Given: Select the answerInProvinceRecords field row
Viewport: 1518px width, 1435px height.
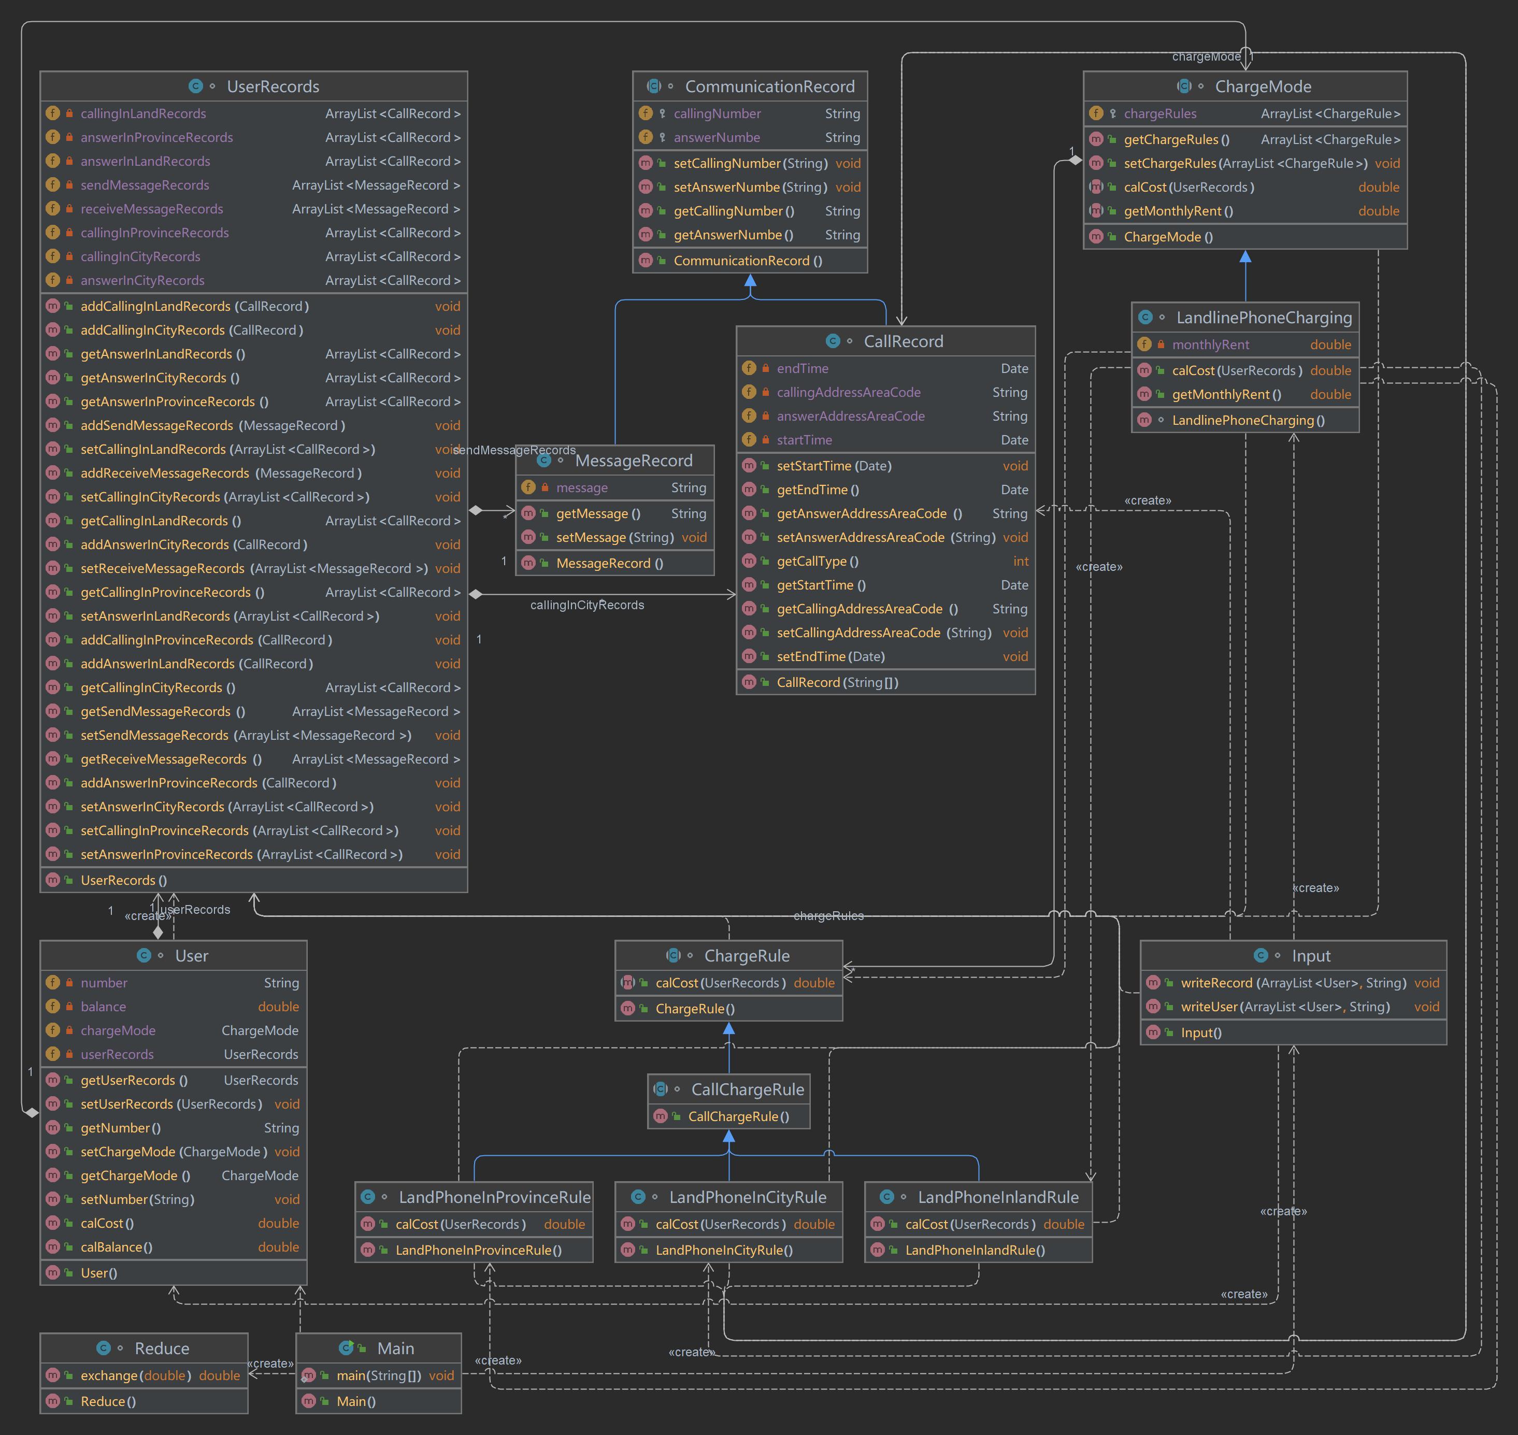Looking at the screenshot, I should point(253,137).
